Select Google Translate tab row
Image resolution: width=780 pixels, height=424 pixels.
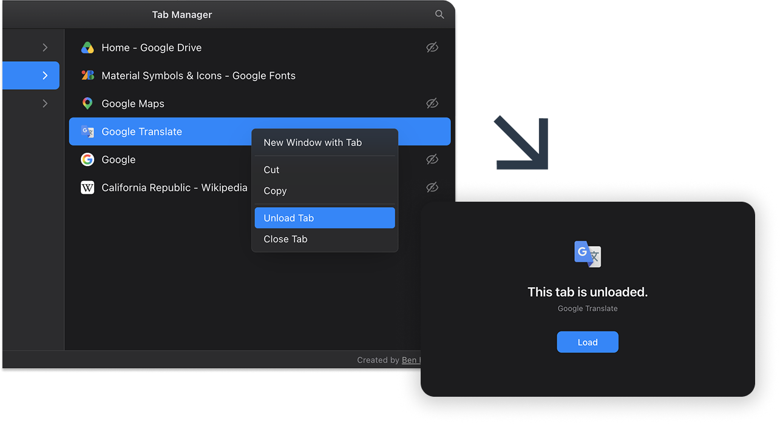point(260,131)
